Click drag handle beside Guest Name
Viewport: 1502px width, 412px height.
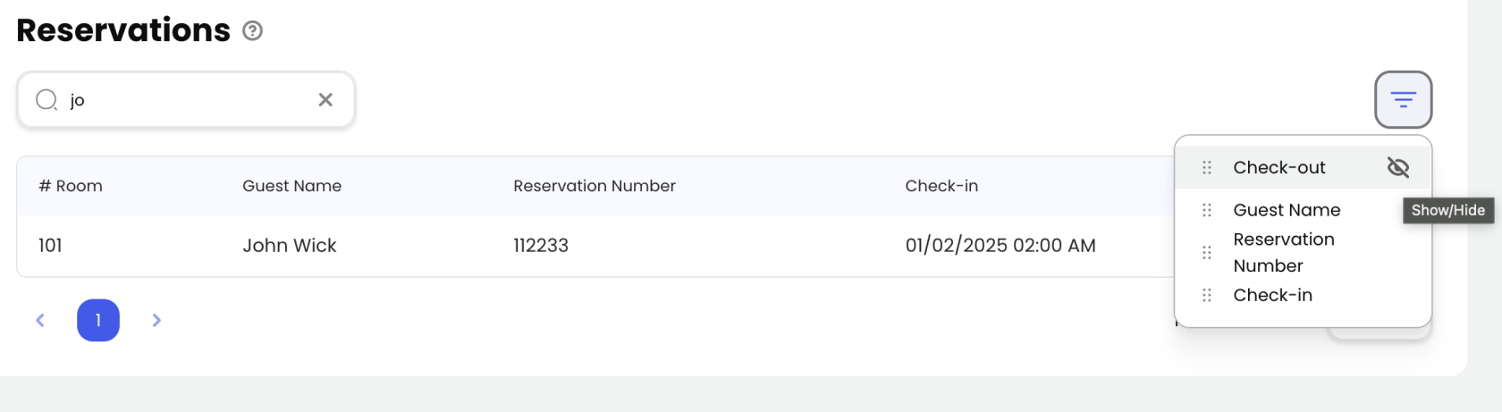point(1207,210)
